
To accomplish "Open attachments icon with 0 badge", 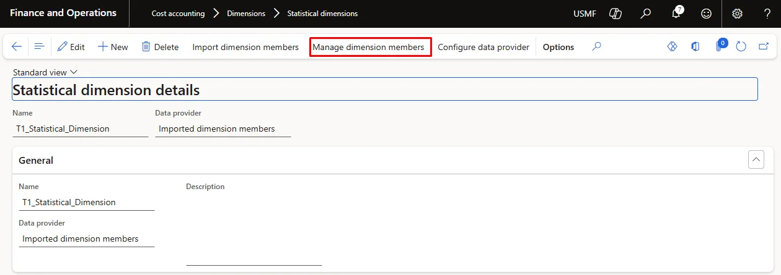I will [x=720, y=46].
